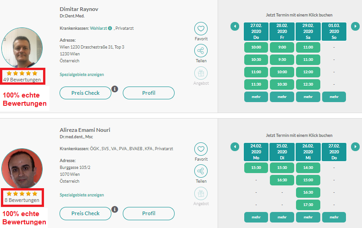Click the info icon next to Wahlarzt

tap(110, 28)
